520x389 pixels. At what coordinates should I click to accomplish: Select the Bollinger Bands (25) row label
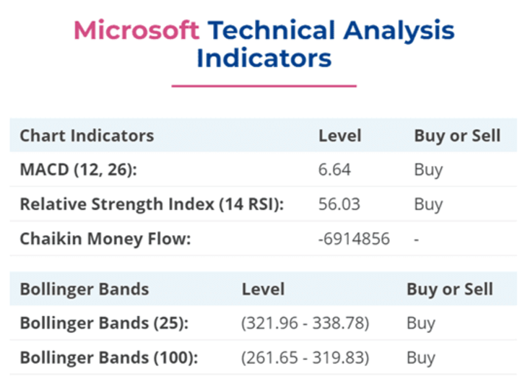104,323
